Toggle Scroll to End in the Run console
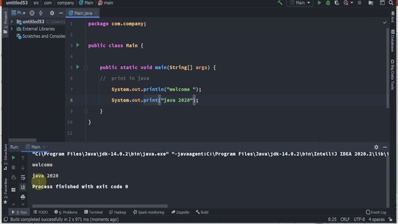Viewport: 398px width, 224px height. coord(23,187)
